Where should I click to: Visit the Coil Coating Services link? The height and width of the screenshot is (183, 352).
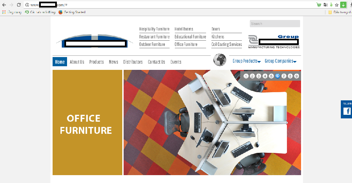[x=226, y=44]
